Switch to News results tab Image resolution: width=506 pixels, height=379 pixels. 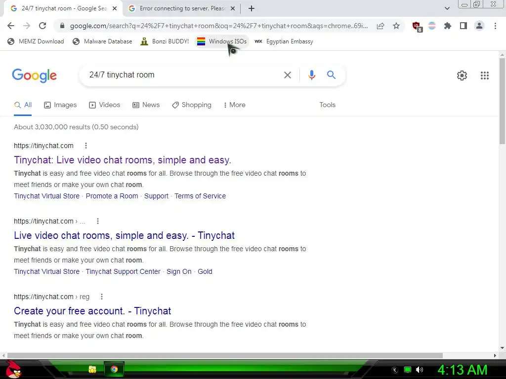click(146, 105)
